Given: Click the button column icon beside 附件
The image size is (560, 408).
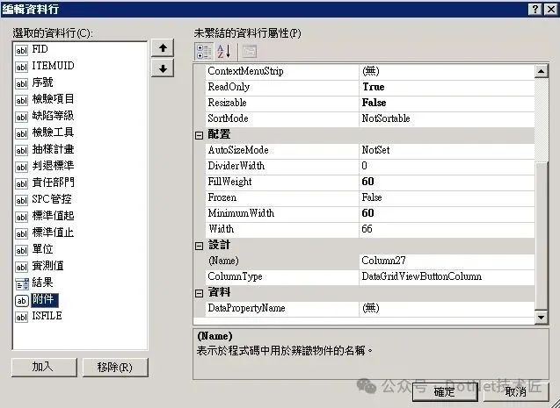Looking at the screenshot, I should 21,301.
